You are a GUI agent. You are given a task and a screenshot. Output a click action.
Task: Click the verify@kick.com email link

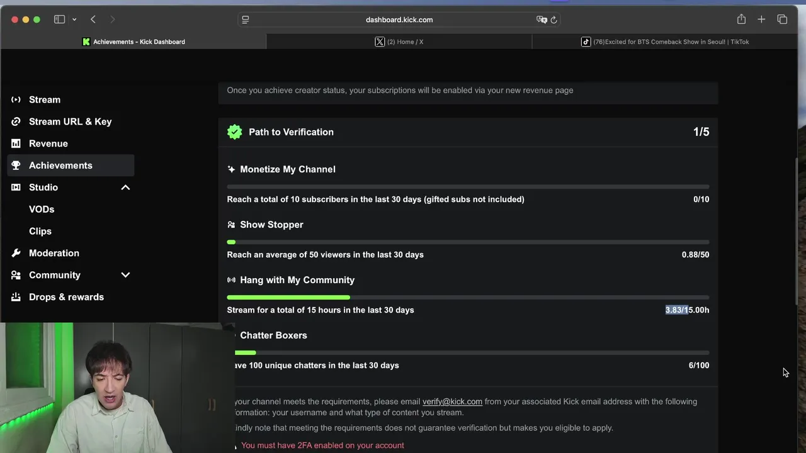tap(452, 401)
